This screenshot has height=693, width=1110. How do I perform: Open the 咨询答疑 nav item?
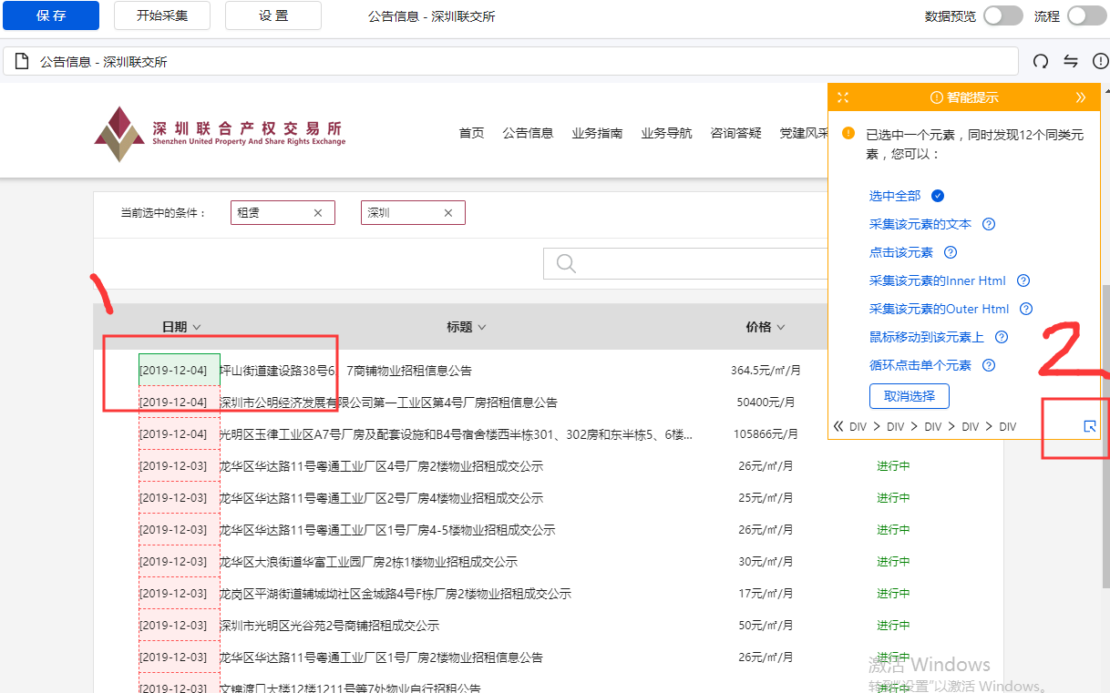(x=735, y=133)
